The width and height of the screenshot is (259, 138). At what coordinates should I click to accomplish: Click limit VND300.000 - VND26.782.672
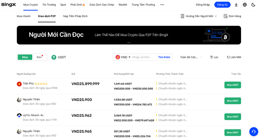tap(133, 104)
